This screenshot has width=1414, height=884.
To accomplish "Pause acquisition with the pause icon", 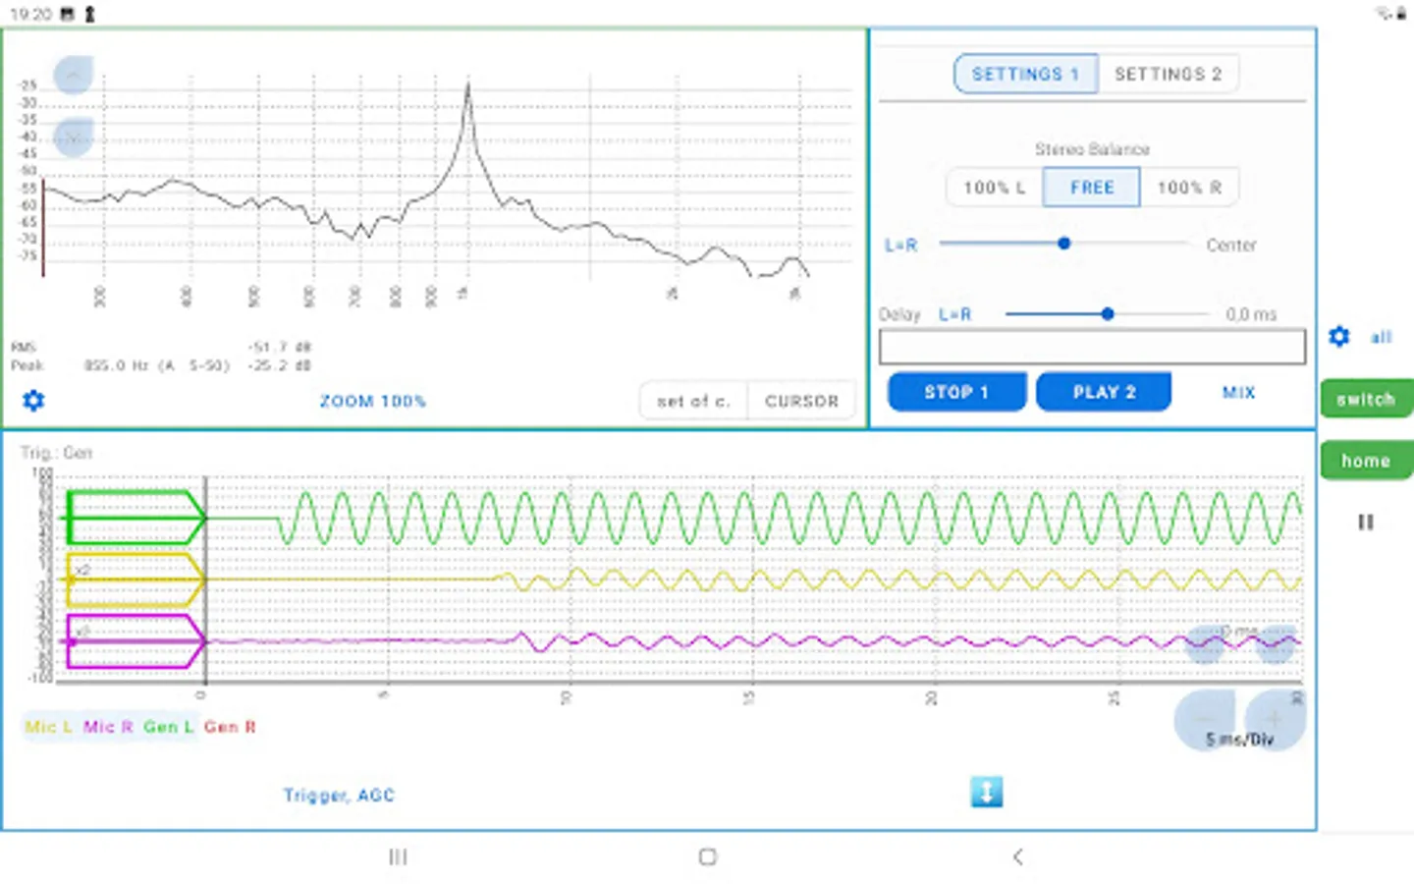I will (1366, 522).
